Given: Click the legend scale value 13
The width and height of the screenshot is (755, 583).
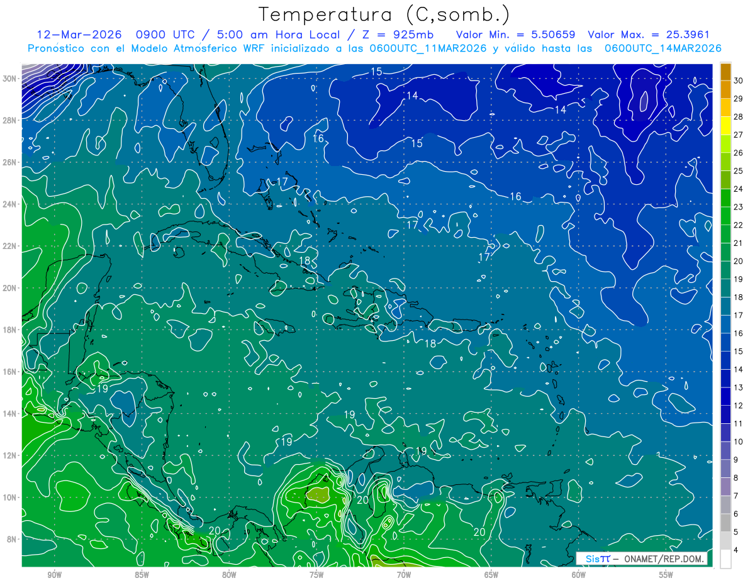Looking at the screenshot, I should coord(739,387).
